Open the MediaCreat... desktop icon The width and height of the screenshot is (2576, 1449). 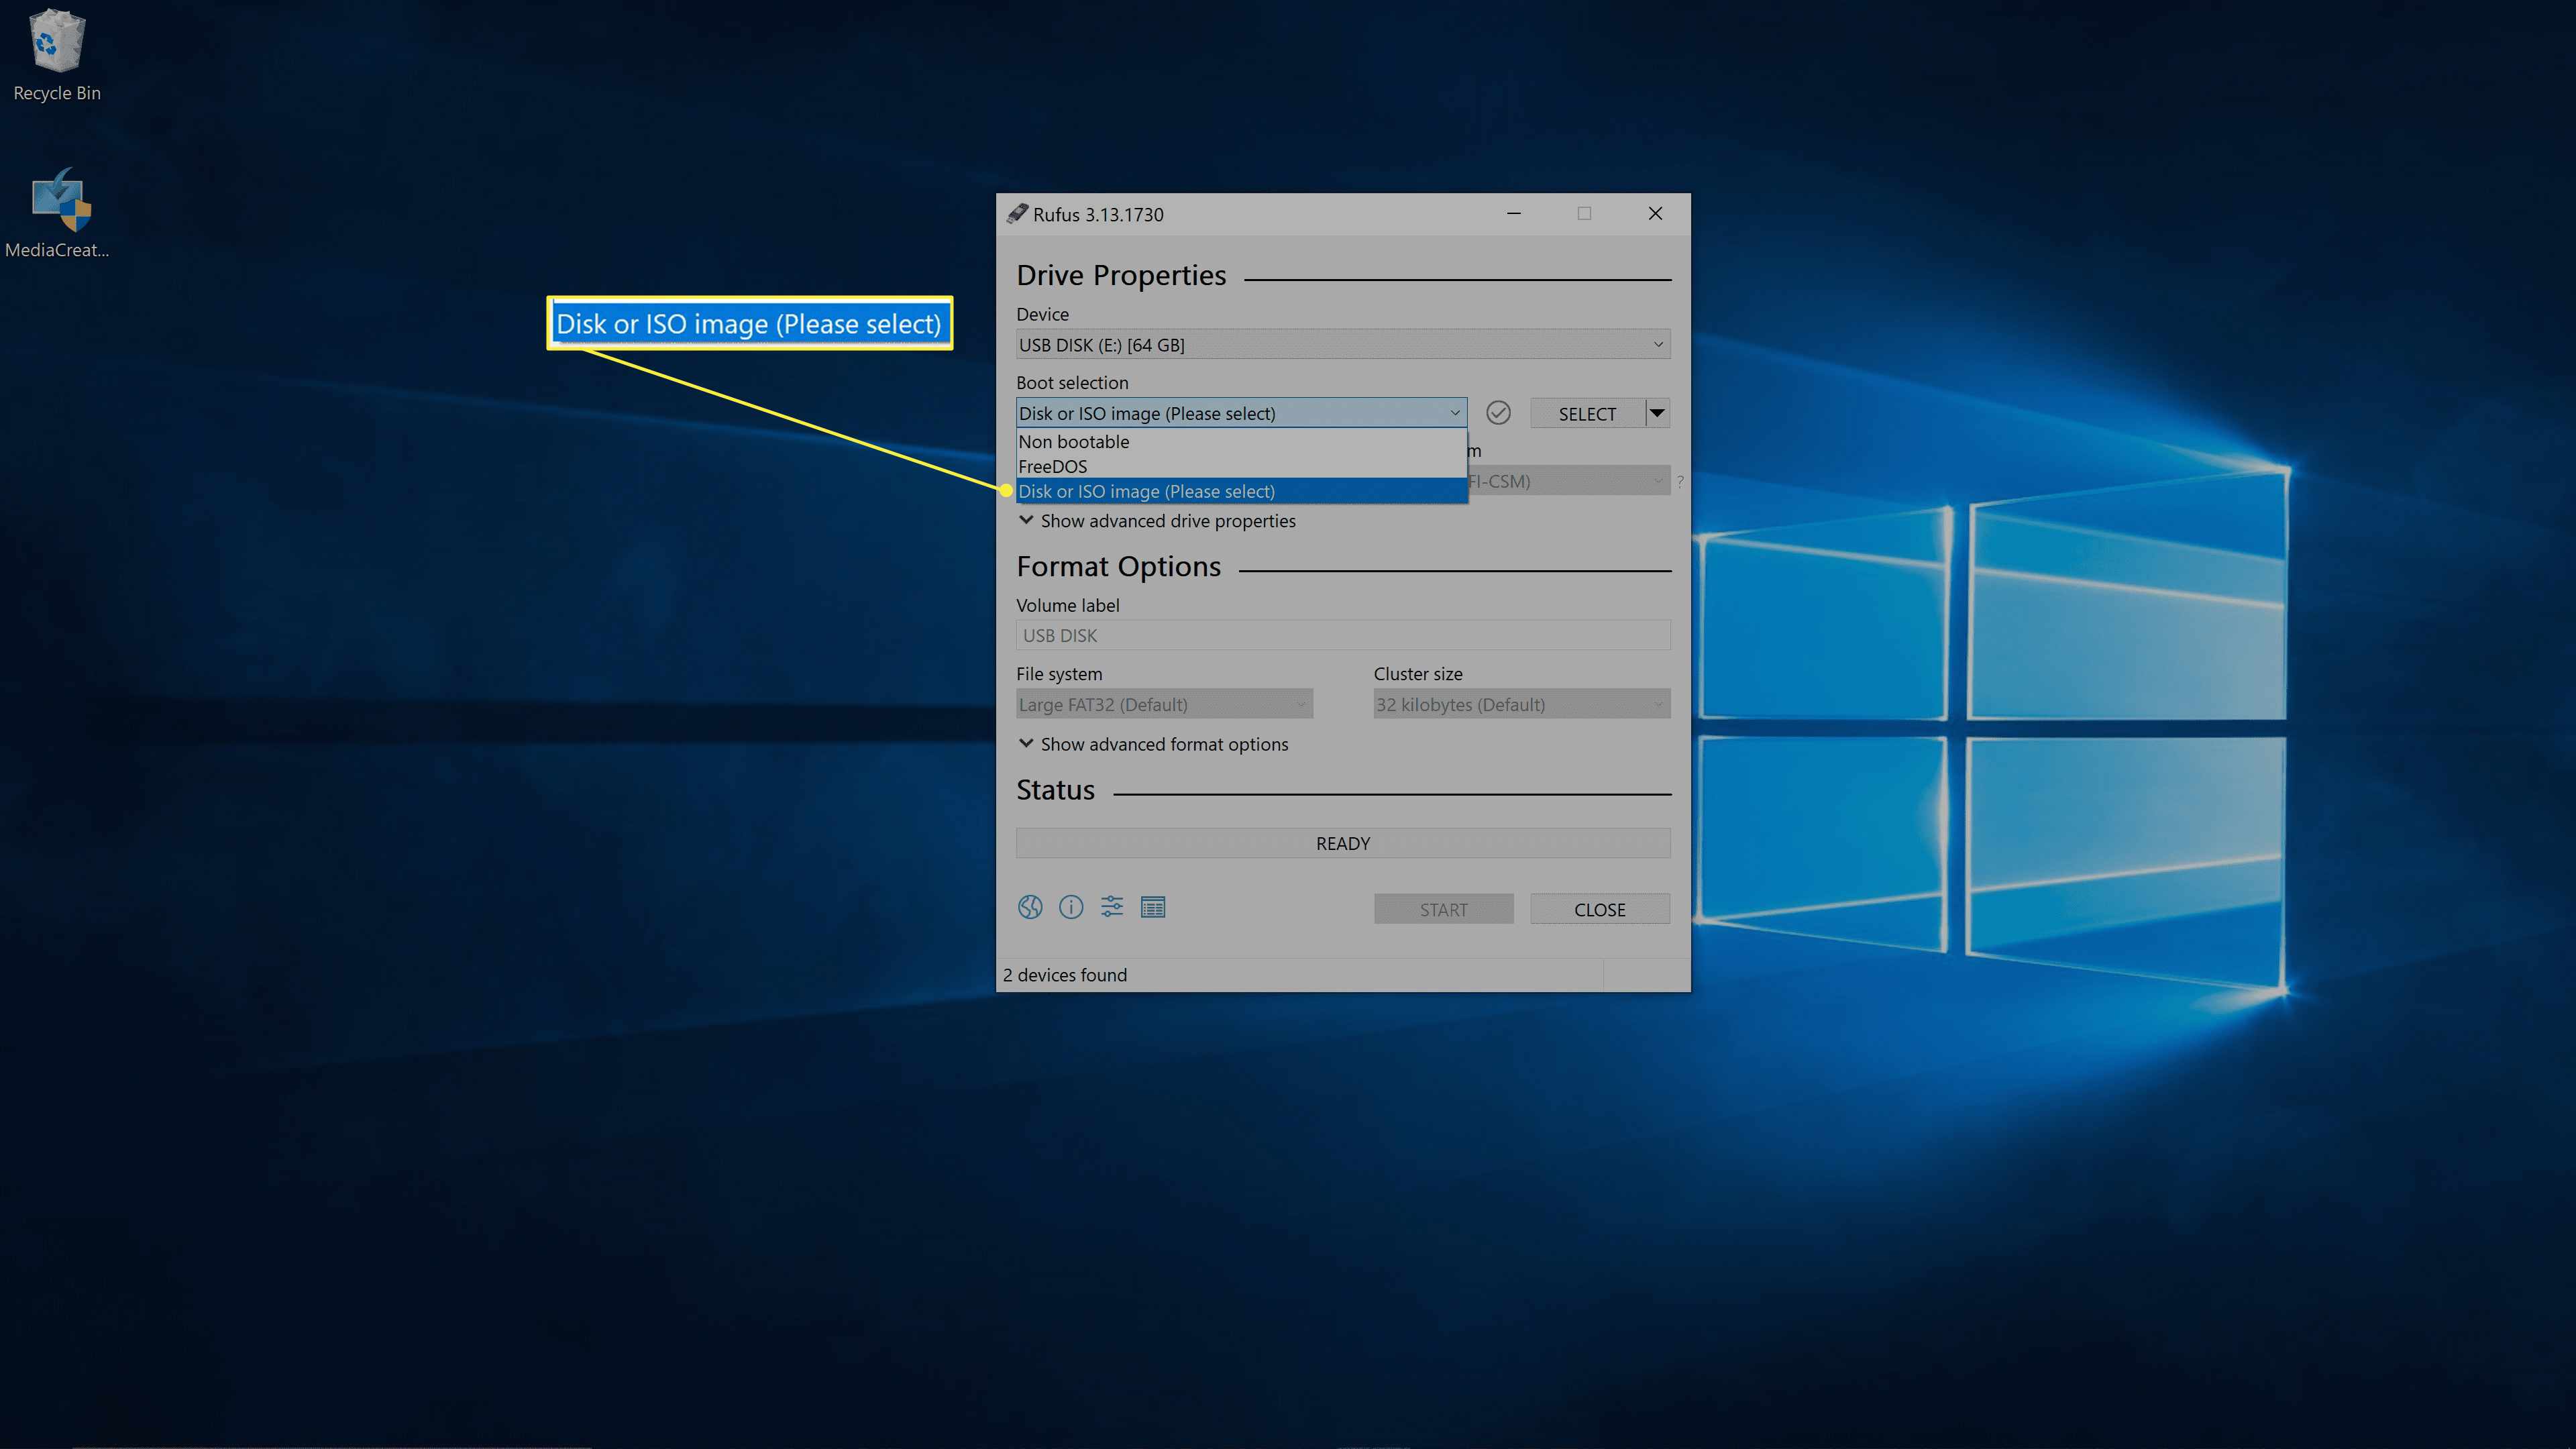coord(57,213)
